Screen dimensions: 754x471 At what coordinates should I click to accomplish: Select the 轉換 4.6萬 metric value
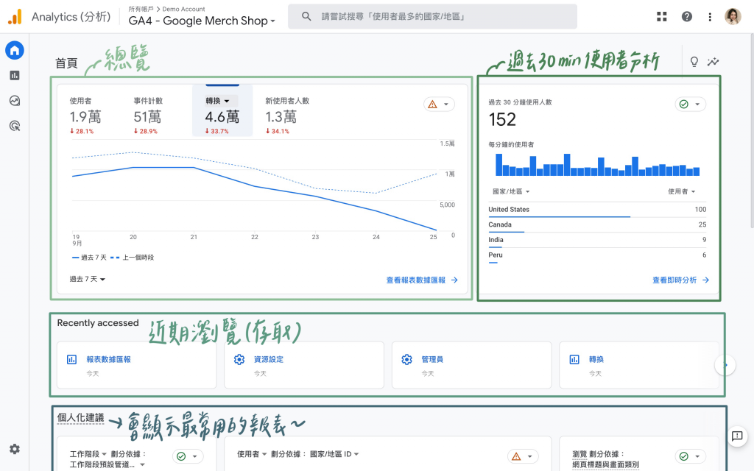tap(222, 117)
